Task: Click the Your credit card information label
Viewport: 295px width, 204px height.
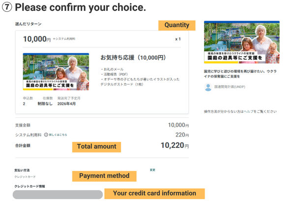Action: (154, 193)
